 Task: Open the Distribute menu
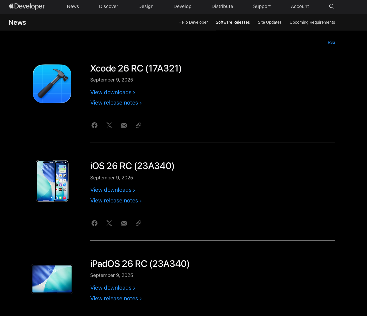click(x=222, y=6)
